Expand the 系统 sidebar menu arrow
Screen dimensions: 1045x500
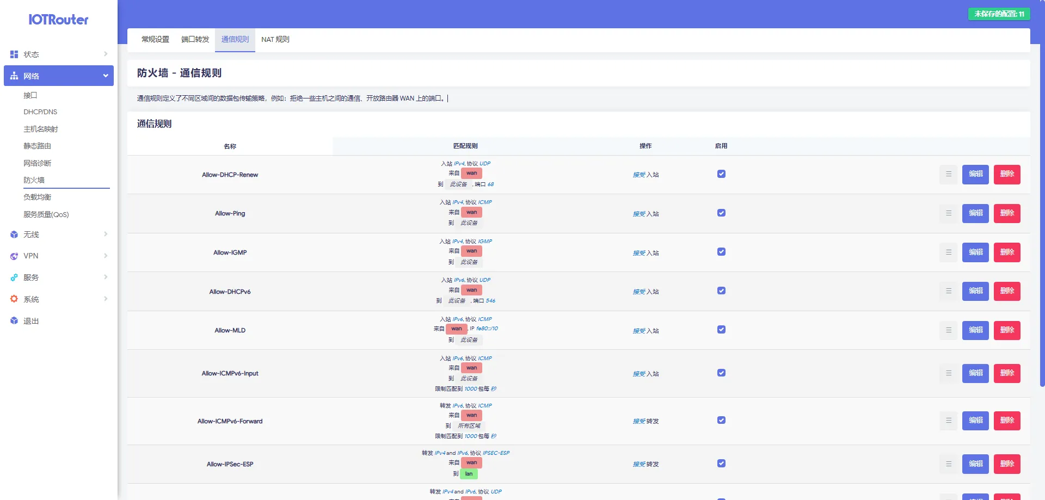pos(106,299)
